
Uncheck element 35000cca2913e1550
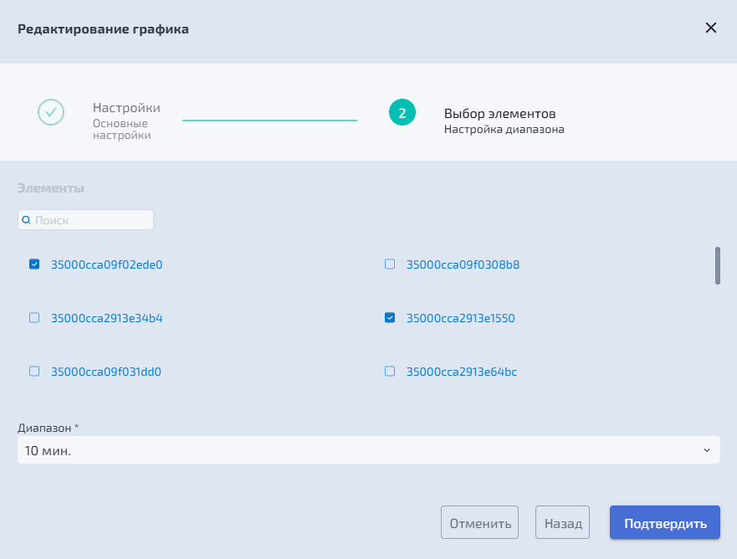click(390, 318)
